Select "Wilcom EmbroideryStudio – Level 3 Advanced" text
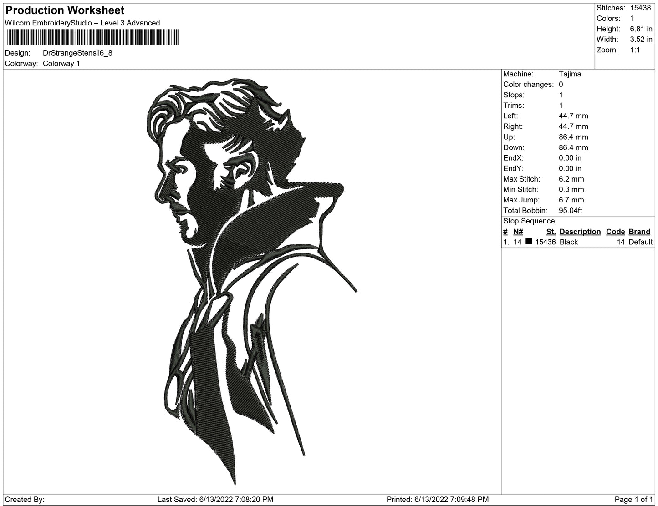The width and height of the screenshot is (658, 506). 82,23
